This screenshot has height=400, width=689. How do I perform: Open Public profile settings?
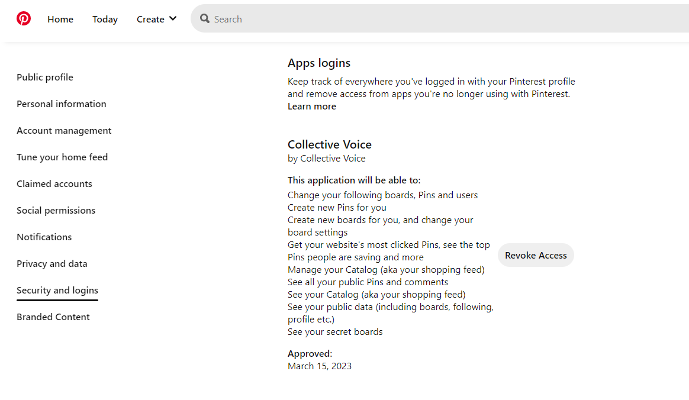(x=45, y=78)
